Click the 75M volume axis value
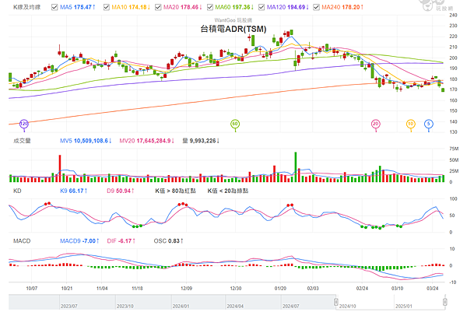 (454, 149)
